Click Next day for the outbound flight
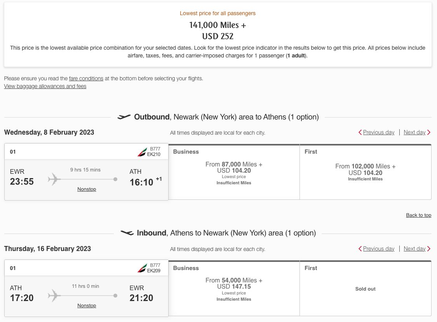The height and width of the screenshot is (322, 437). (x=414, y=132)
